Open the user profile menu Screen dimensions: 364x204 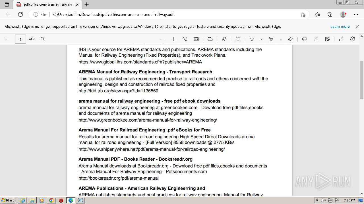(x=343, y=14)
